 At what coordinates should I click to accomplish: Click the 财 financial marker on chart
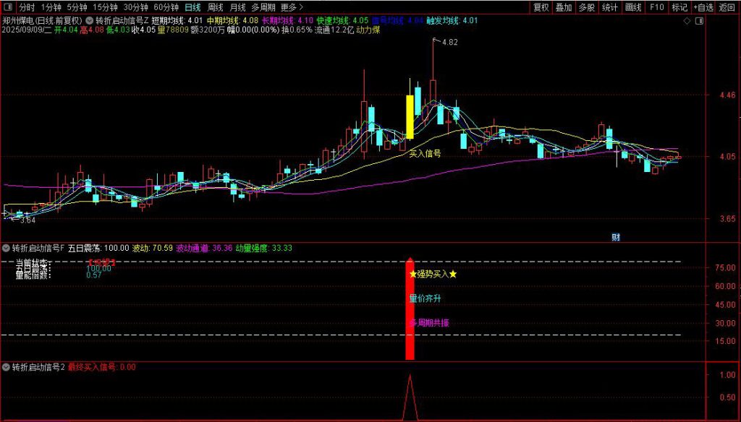(x=616, y=236)
